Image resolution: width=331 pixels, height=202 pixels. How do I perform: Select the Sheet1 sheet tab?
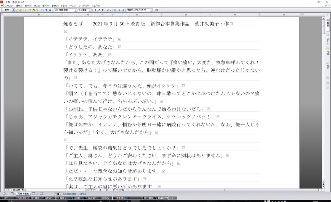tap(16, 190)
